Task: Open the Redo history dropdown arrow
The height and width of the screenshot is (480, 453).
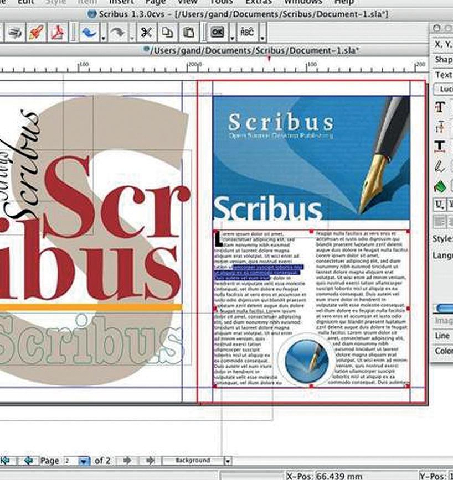Action: tap(132, 38)
